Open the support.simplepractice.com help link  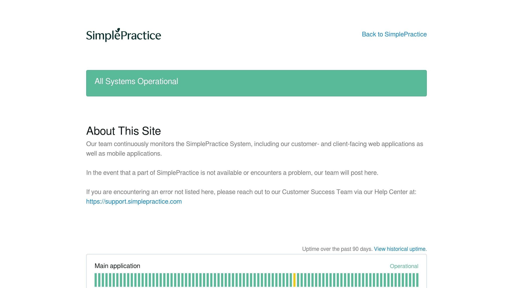point(134,201)
